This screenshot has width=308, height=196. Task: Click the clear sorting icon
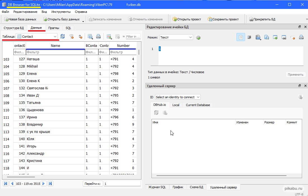pyautogui.click(x=80, y=37)
